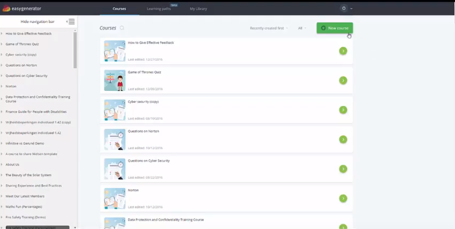Image resolution: width=455 pixels, height=229 pixels.
Task: Open Questions on Cyber Security card title
Action: click(x=149, y=161)
